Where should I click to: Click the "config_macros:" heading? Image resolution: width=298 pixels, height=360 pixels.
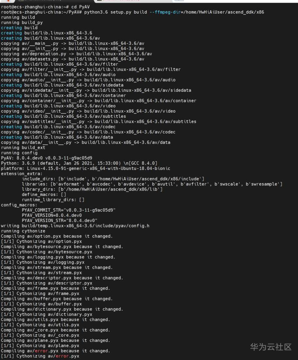[19, 205]
